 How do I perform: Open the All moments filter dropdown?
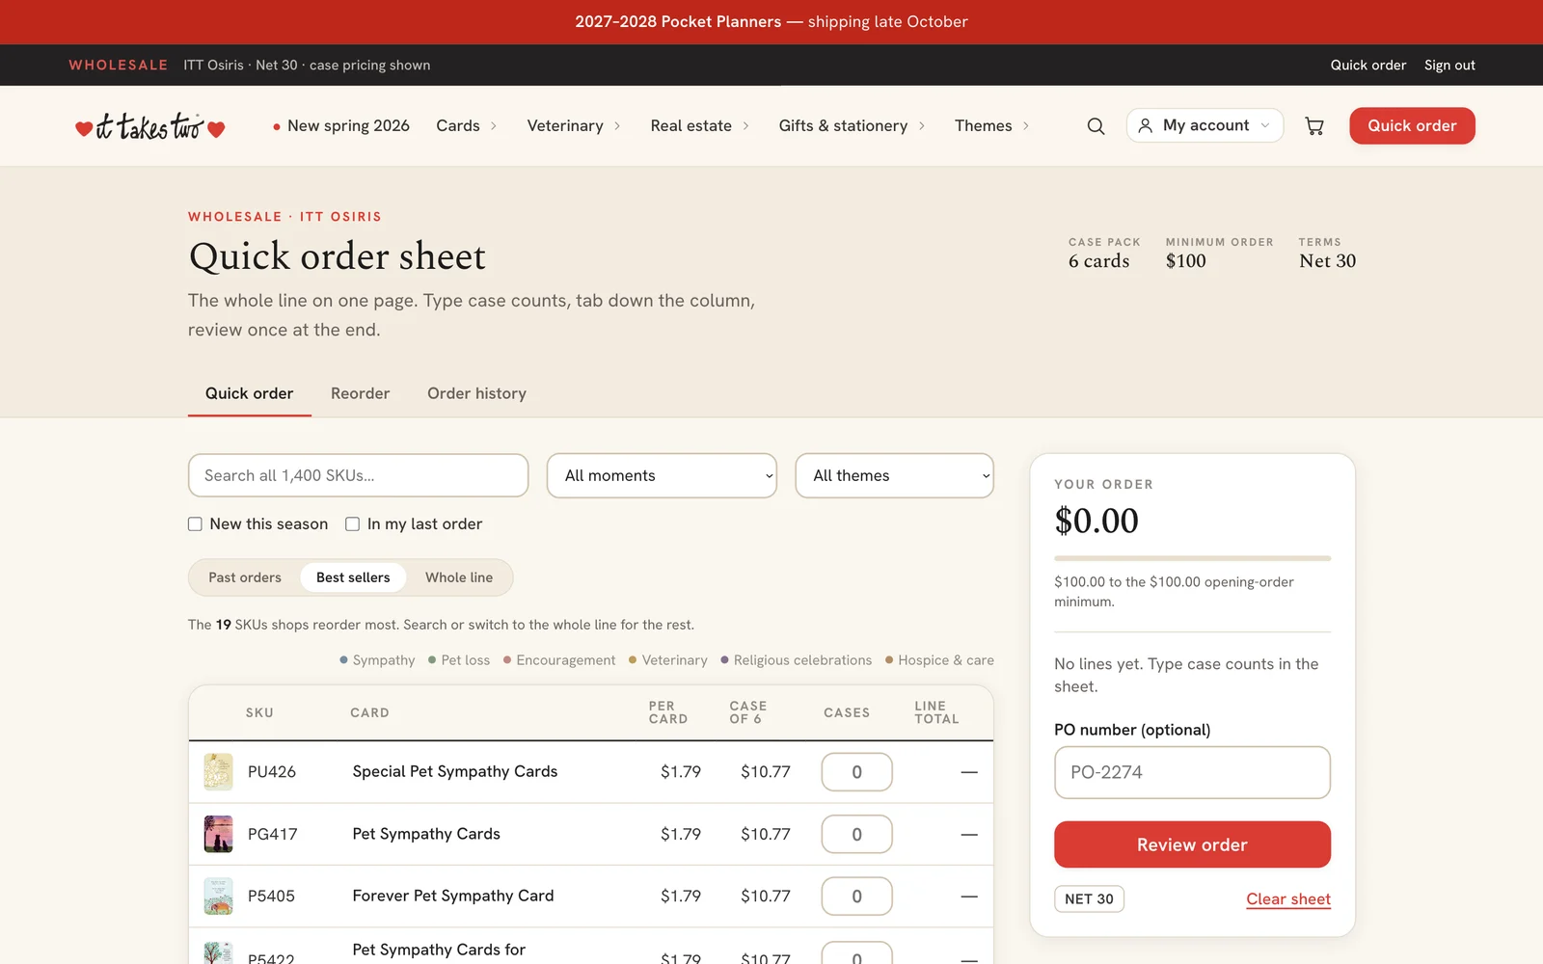pyautogui.click(x=662, y=476)
